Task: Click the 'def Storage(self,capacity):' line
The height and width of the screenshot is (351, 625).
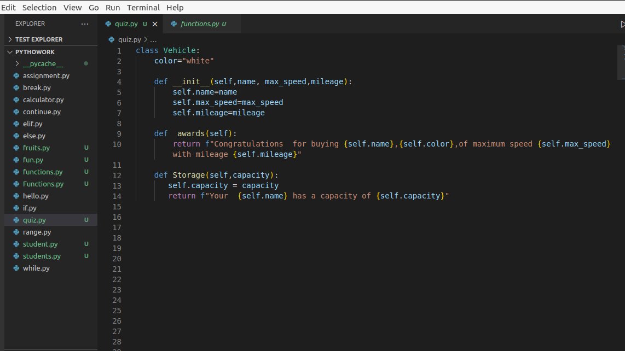Action: (x=216, y=175)
